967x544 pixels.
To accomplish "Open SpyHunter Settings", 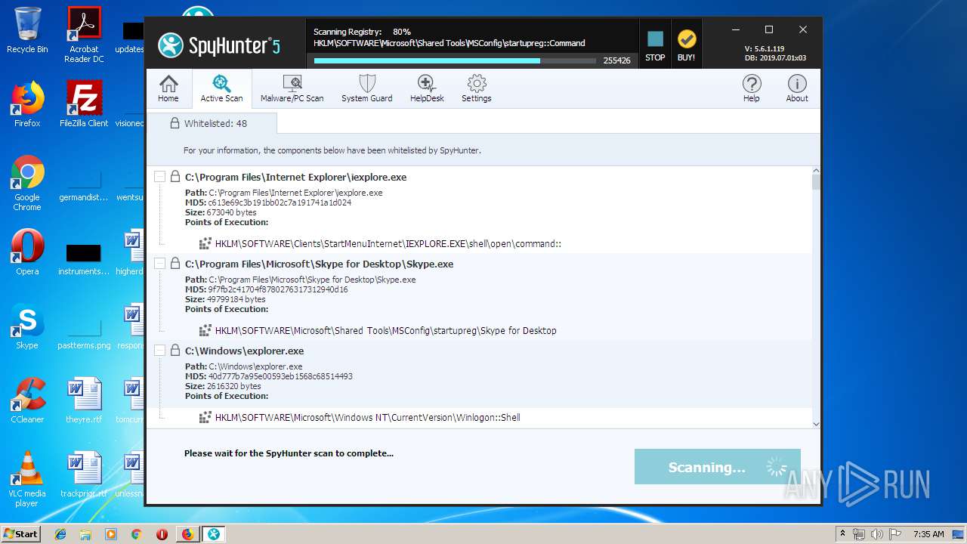I will click(x=476, y=88).
